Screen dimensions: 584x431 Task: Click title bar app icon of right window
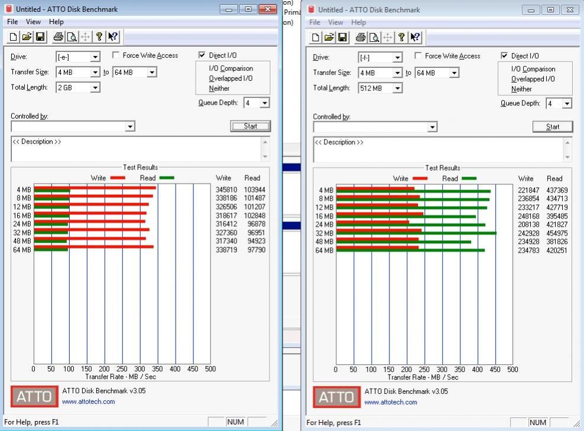tap(311, 9)
